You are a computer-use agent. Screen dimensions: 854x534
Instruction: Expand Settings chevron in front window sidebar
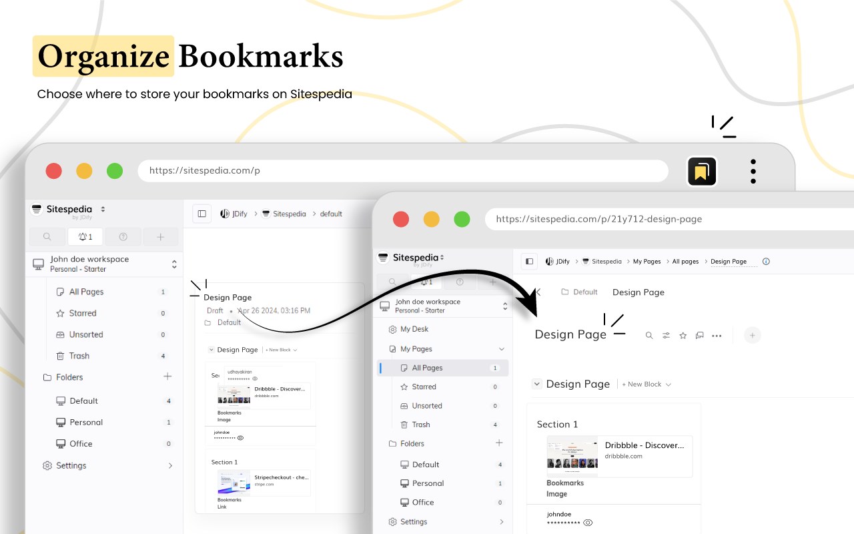[x=502, y=521]
